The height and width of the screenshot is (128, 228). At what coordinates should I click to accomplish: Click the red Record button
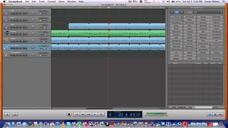[69, 114]
